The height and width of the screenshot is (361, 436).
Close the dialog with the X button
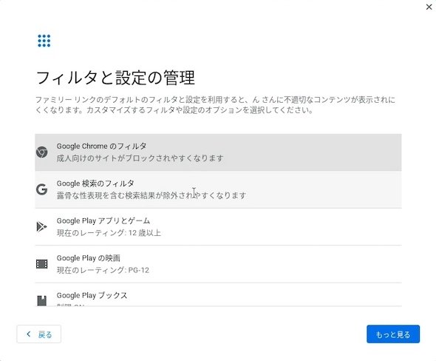coord(429,7)
